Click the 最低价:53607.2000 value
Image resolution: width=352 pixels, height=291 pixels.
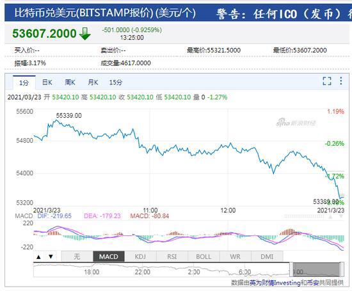click(300, 50)
